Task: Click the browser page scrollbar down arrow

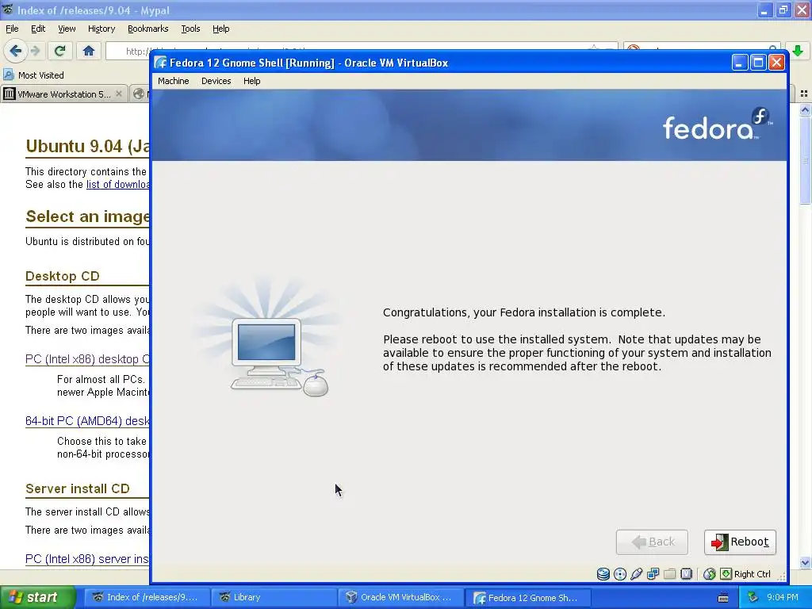Action: pos(805,562)
